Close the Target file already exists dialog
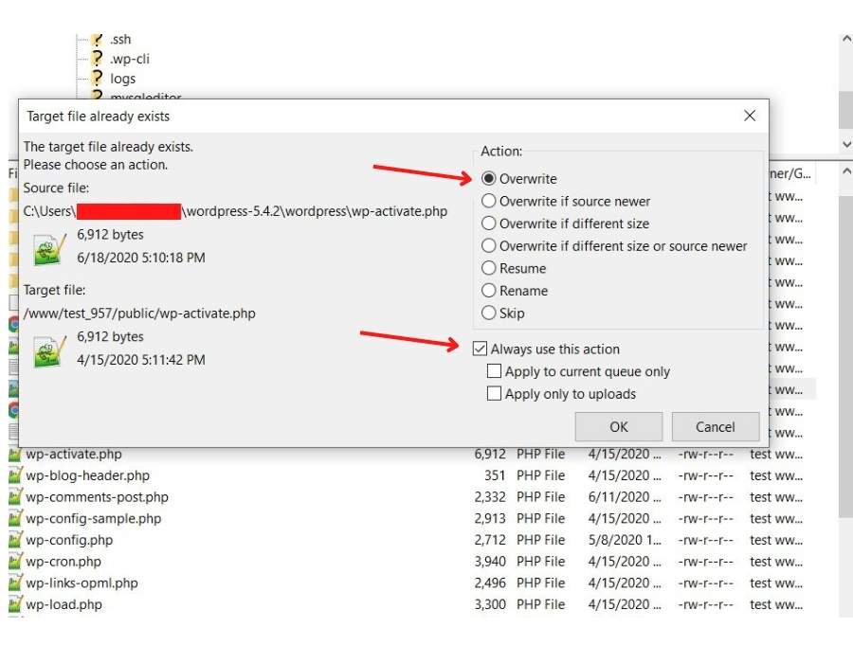This screenshot has height=663, width=853. click(x=750, y=116)
